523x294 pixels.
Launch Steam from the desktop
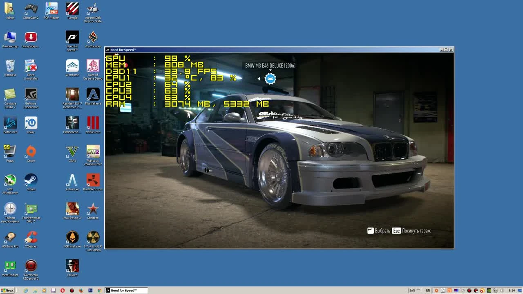coord(31,180)
